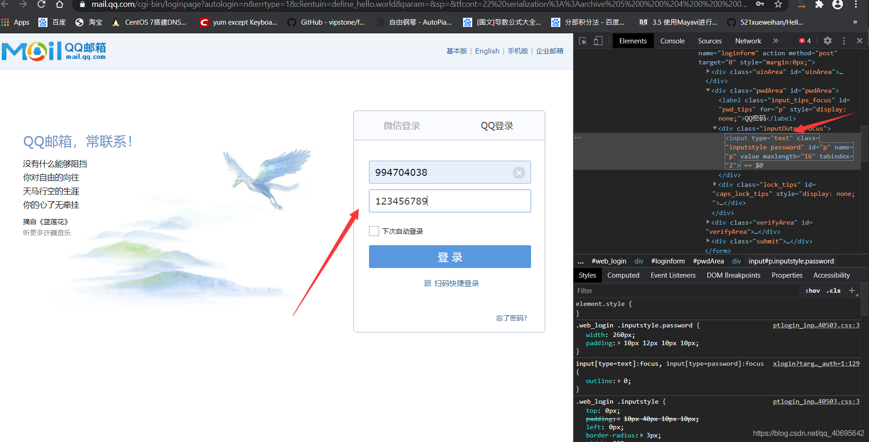This screenshot has height=442, width=869.
Task: Open the 521xueweihan/Hell... bookmark
Action: (x=765, y=22)
